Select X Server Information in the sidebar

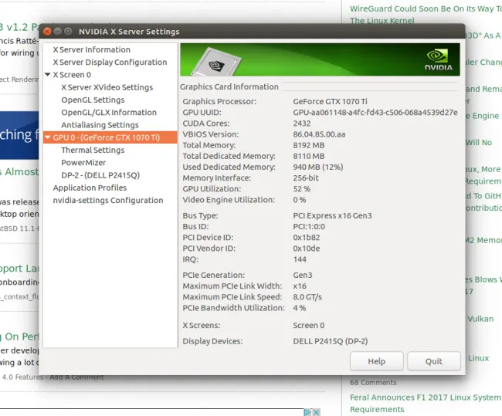click(x=91, y=49)
